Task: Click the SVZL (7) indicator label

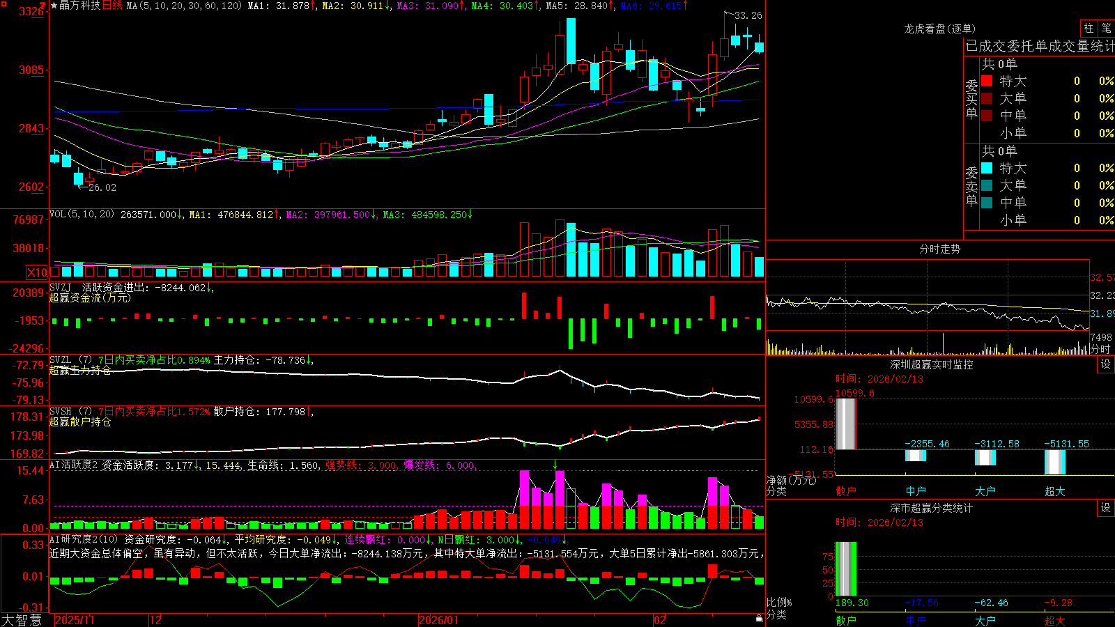Action: (70, 359)
